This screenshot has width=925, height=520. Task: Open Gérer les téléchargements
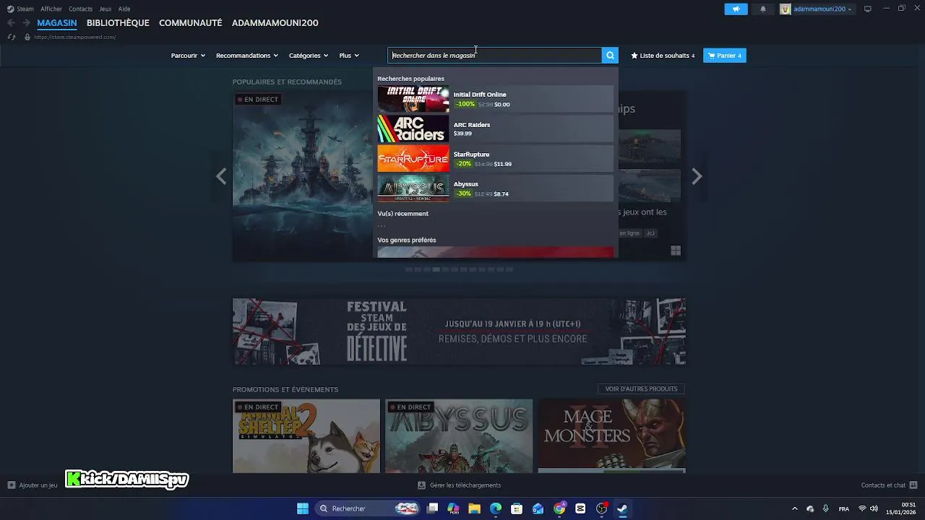pyautogui.click(x=460, y=485)
